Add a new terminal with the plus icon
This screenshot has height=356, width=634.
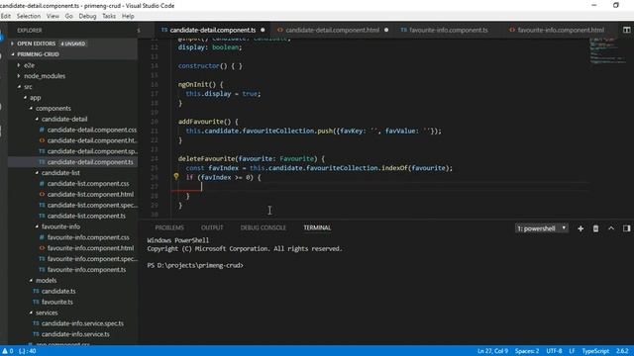(x=581, y=228)
